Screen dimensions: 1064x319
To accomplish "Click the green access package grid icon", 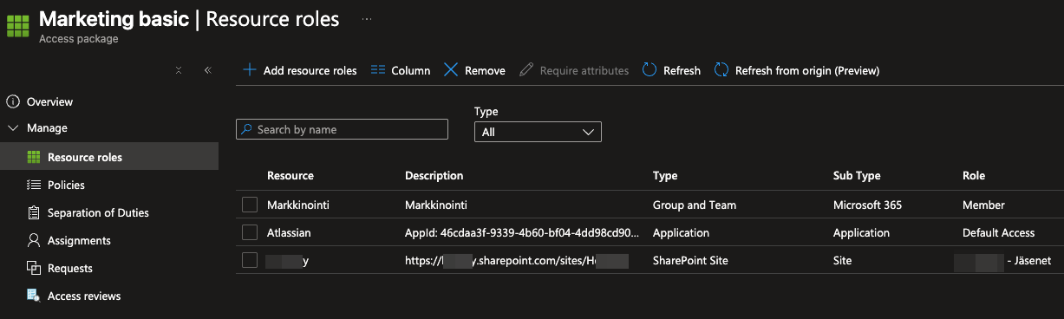I will point(18,26).
